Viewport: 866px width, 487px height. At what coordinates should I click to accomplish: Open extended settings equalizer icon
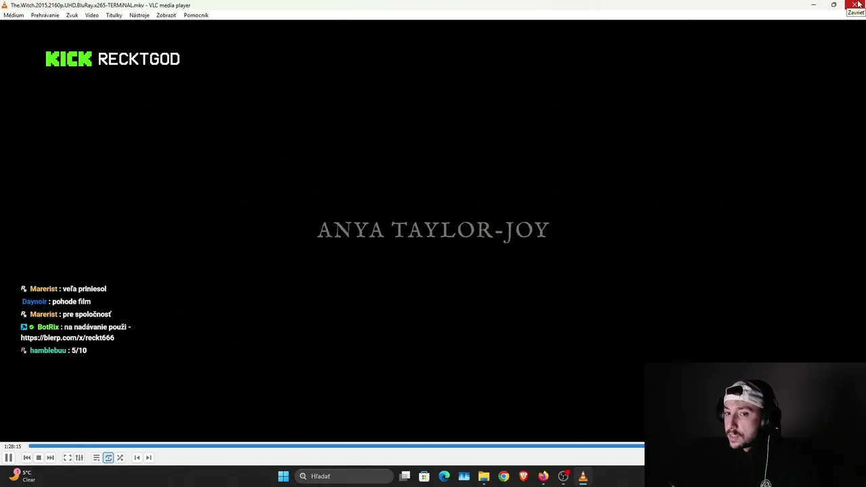(79, 458)
